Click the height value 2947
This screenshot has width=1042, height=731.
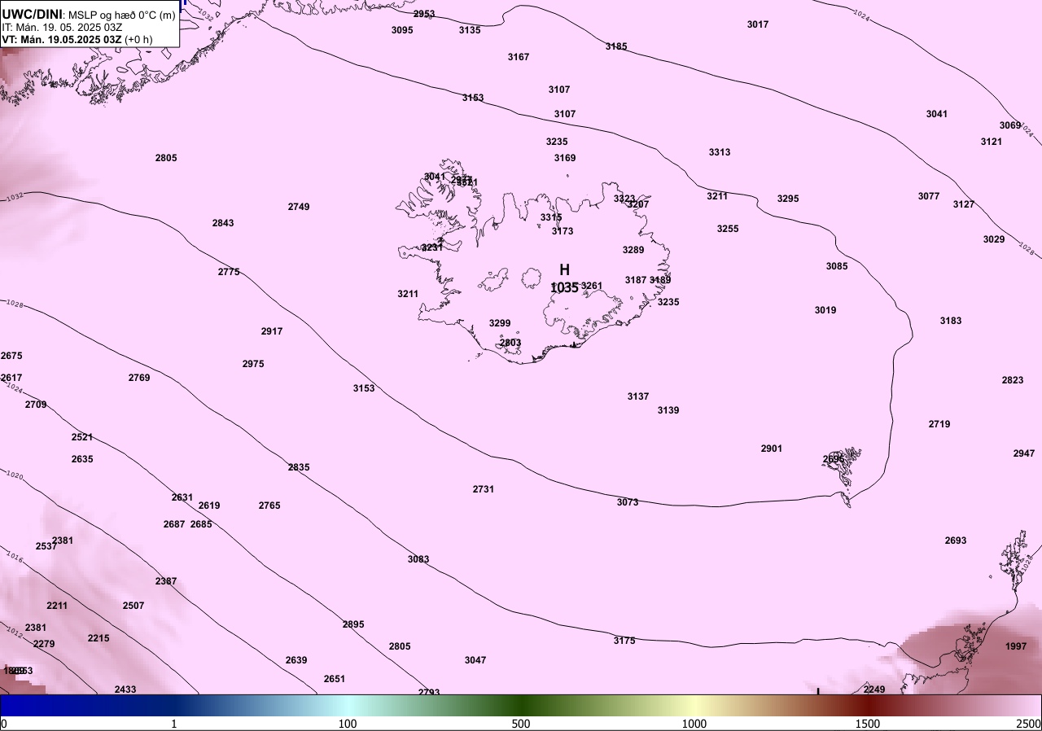1024,453
